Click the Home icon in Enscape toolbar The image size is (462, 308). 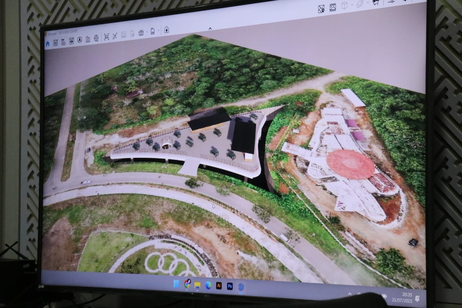(x=48, y=44)
